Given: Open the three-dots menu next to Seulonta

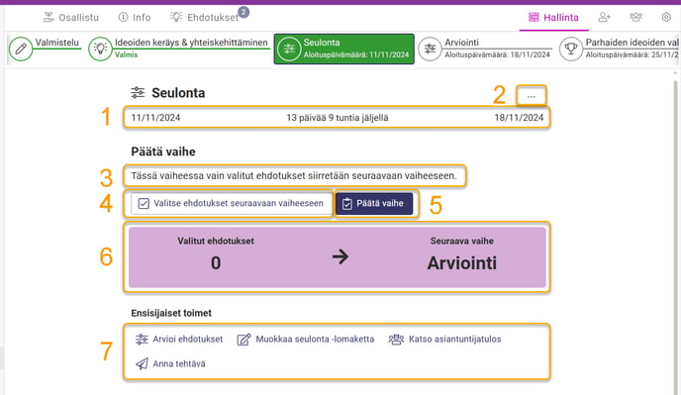Looking at the screenshot, I should click(532, 96).
